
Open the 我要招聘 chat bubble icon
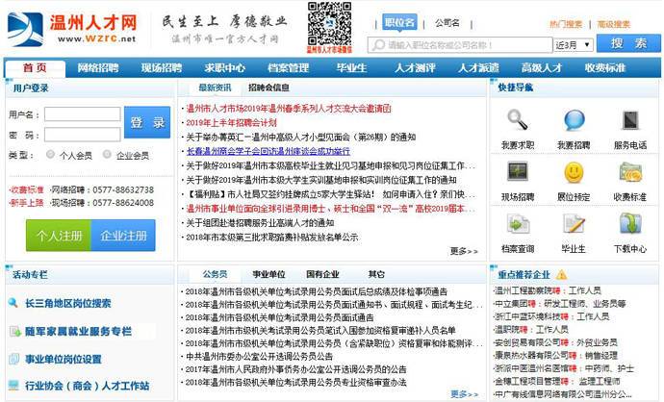coord(574,120)
